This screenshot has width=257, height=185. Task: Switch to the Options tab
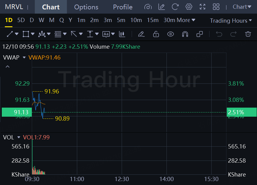pos(86,7)
